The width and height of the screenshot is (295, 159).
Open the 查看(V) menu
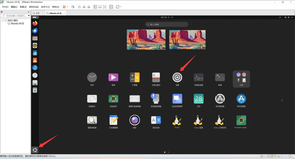click(x=23, y=7)
